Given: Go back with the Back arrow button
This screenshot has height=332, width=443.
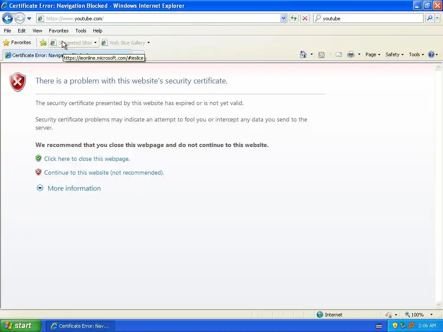Looking at the screenshot, I should coord(7,19).
